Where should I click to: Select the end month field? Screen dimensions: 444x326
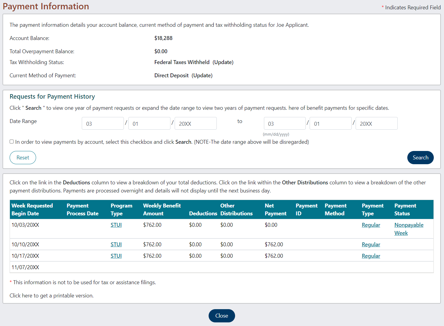pyautogui.click(x=284, y=123)
